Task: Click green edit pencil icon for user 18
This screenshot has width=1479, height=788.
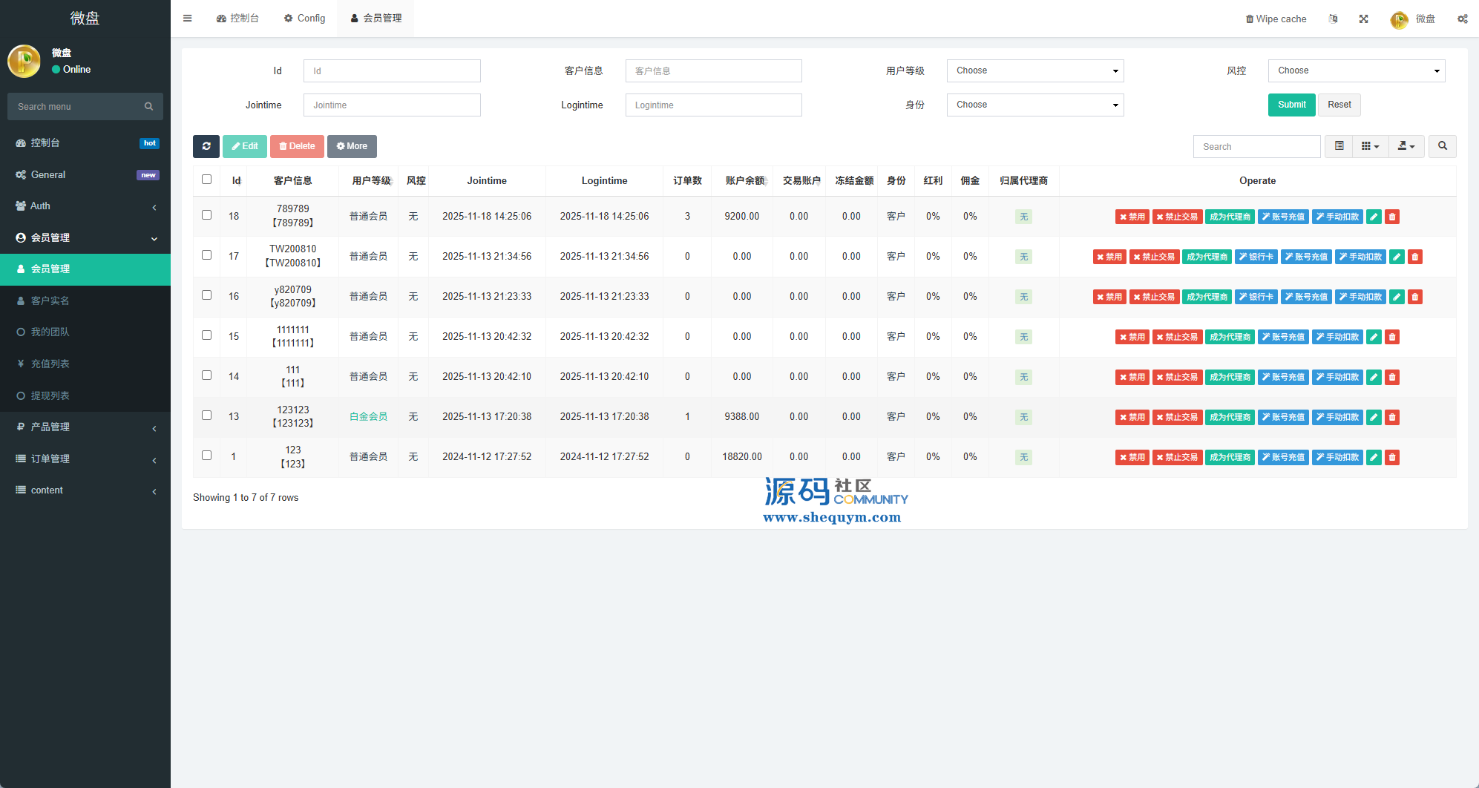Action: pos(1374,217)
